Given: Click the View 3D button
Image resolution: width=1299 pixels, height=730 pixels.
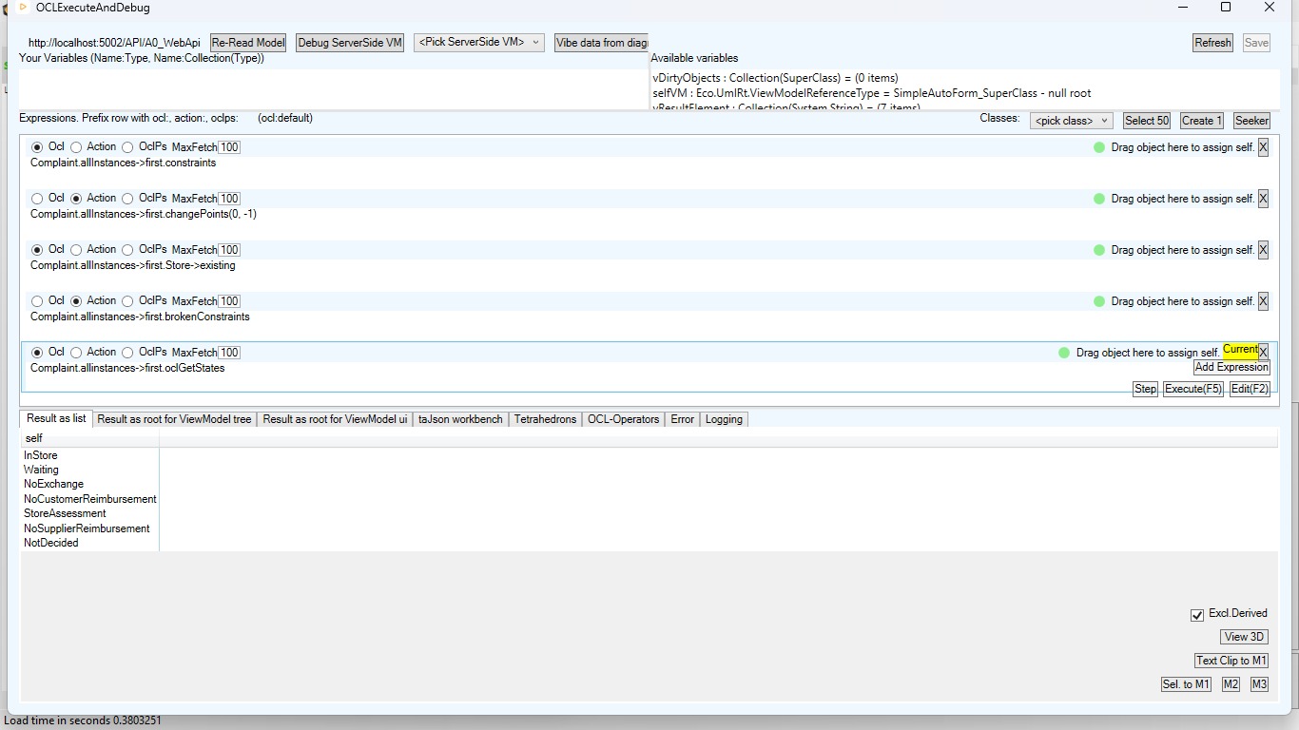Looking at the screenshot, I should 1244,637.
